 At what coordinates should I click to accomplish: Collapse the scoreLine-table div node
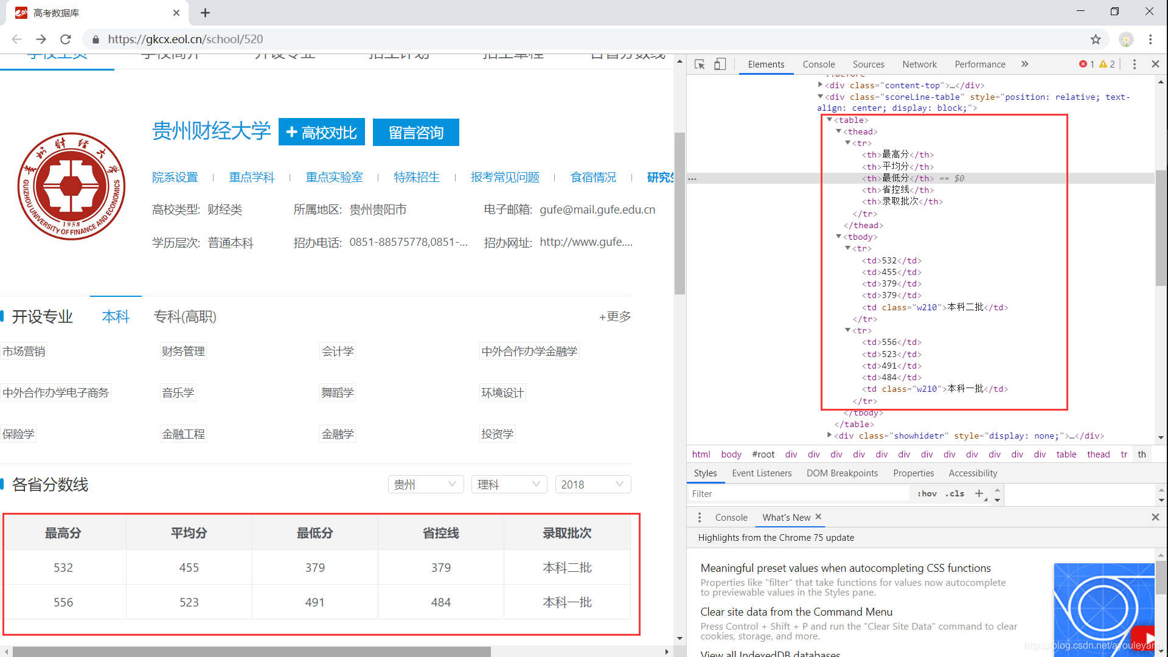click(x=820, y=97)
